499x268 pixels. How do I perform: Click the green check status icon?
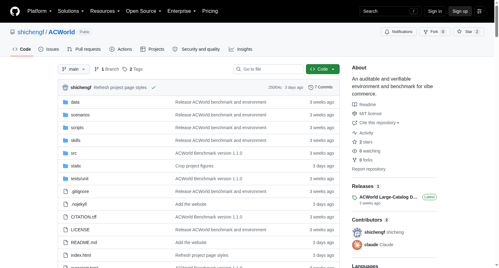point(153,87)
